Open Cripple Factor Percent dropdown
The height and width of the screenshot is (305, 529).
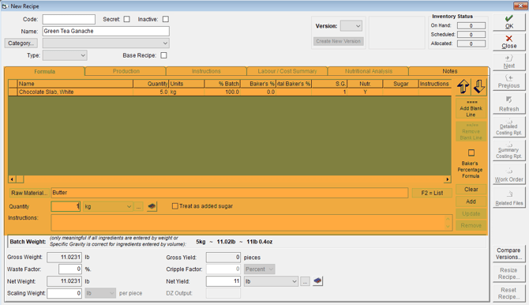coord(260,269)
